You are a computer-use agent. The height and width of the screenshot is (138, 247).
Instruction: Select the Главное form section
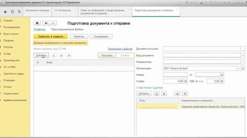click(x=39, y=30)
